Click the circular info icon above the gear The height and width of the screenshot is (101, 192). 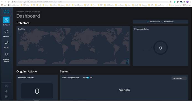click(x=6, y=86)
